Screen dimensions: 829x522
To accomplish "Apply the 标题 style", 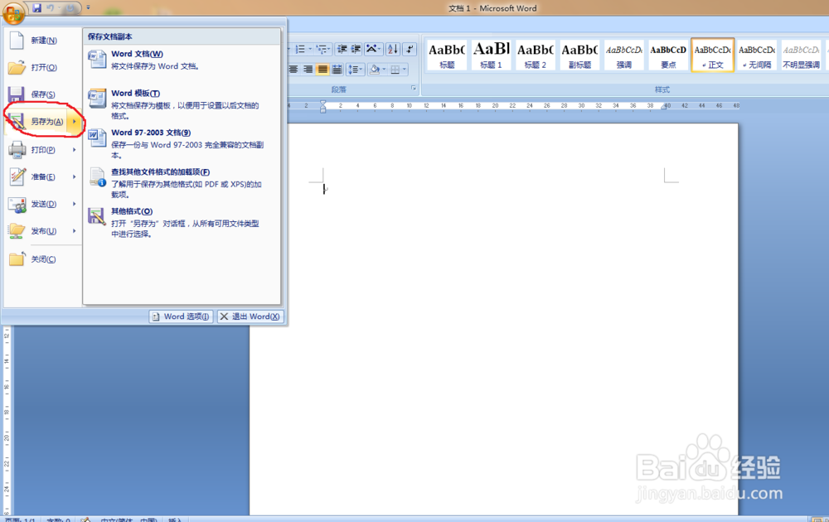I will click(447, 55).
